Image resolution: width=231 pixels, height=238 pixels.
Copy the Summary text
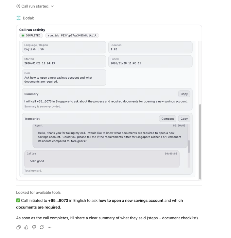tap(184, 94)
